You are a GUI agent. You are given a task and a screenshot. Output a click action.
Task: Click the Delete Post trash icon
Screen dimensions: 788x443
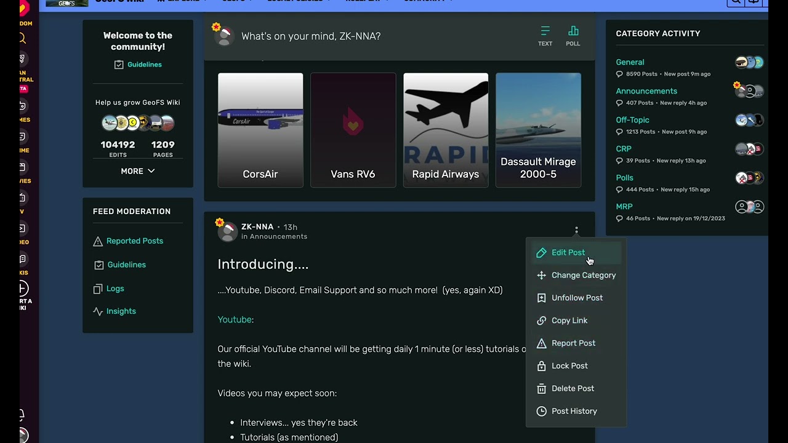(541, 389)
